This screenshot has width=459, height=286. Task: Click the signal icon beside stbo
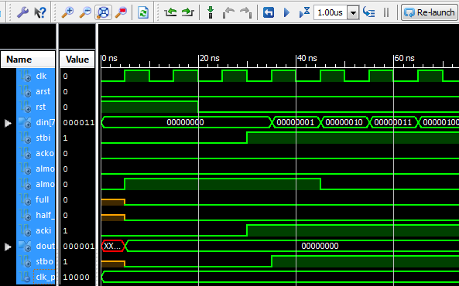click(26, 261)
